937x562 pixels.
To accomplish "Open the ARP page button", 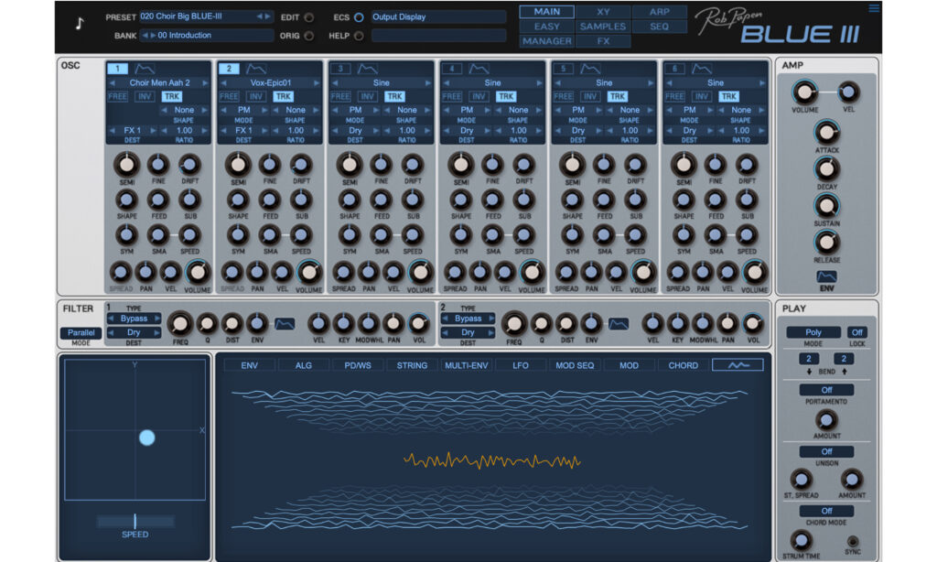I will [659, 11].
